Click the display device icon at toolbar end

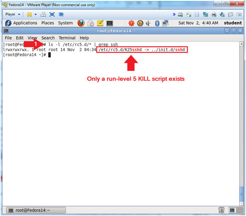[x=239, y=15]
